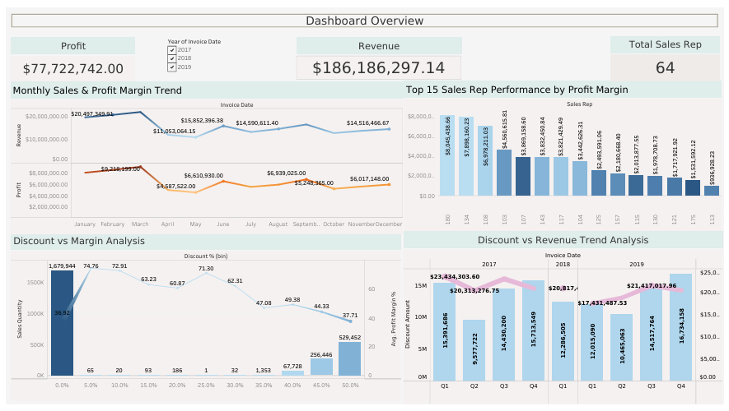Click the June label on month axis
729x411 pixels.
coord(223,224)
